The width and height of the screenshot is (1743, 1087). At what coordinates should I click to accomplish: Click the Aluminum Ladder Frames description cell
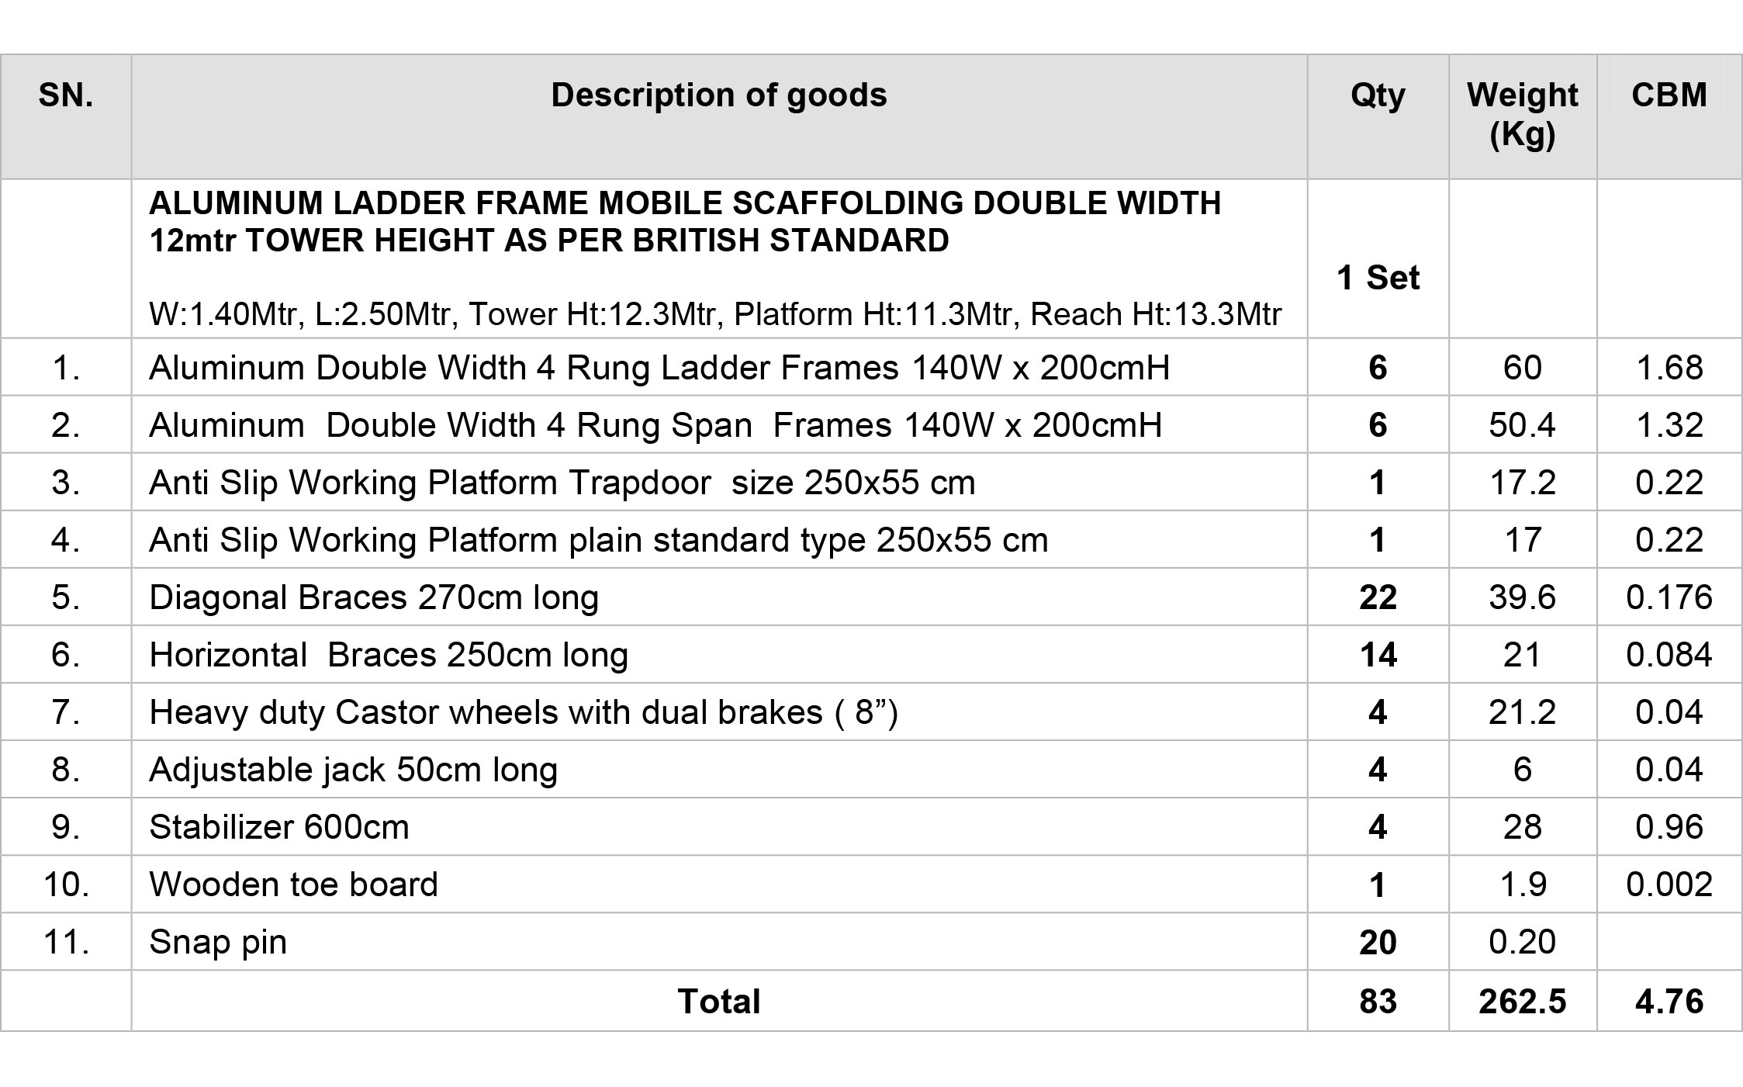(x=719, y=367)
